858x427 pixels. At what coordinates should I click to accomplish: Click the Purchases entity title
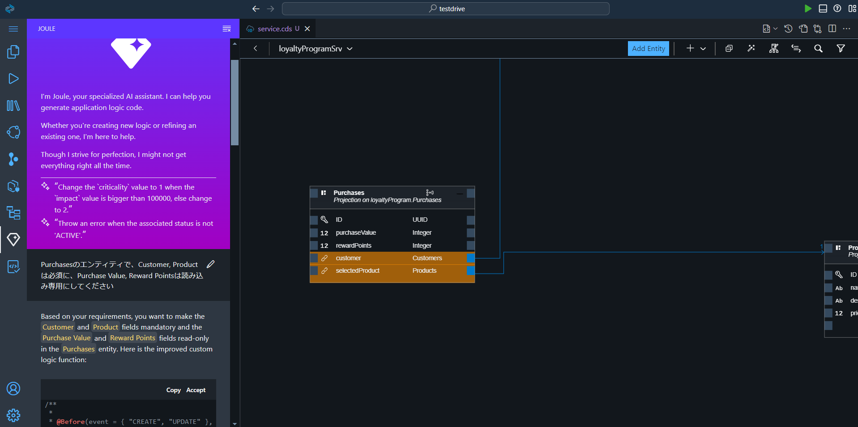349,193
